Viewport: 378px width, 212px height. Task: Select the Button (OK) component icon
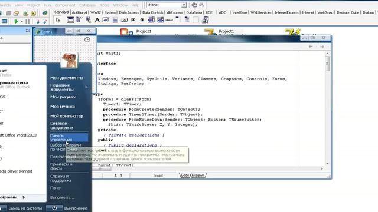coord(124,20)
